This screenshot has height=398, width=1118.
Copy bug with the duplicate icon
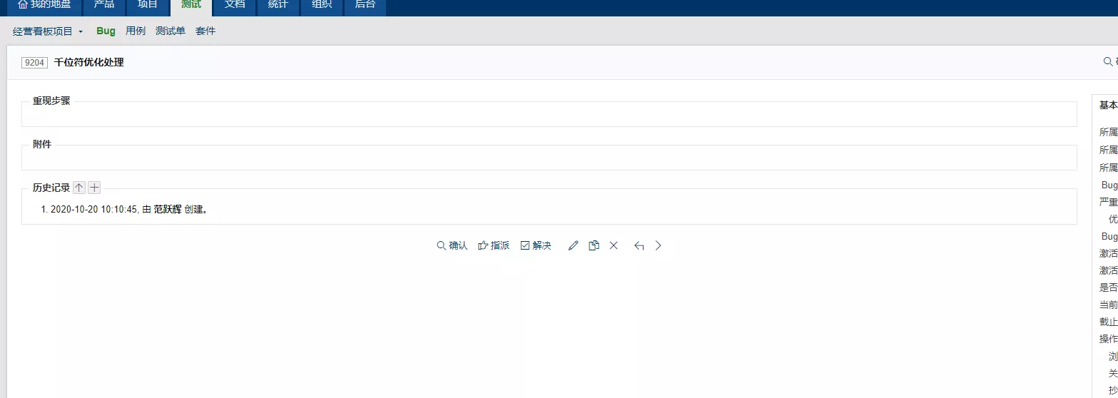pyautogui.click(x=594, y=245)
